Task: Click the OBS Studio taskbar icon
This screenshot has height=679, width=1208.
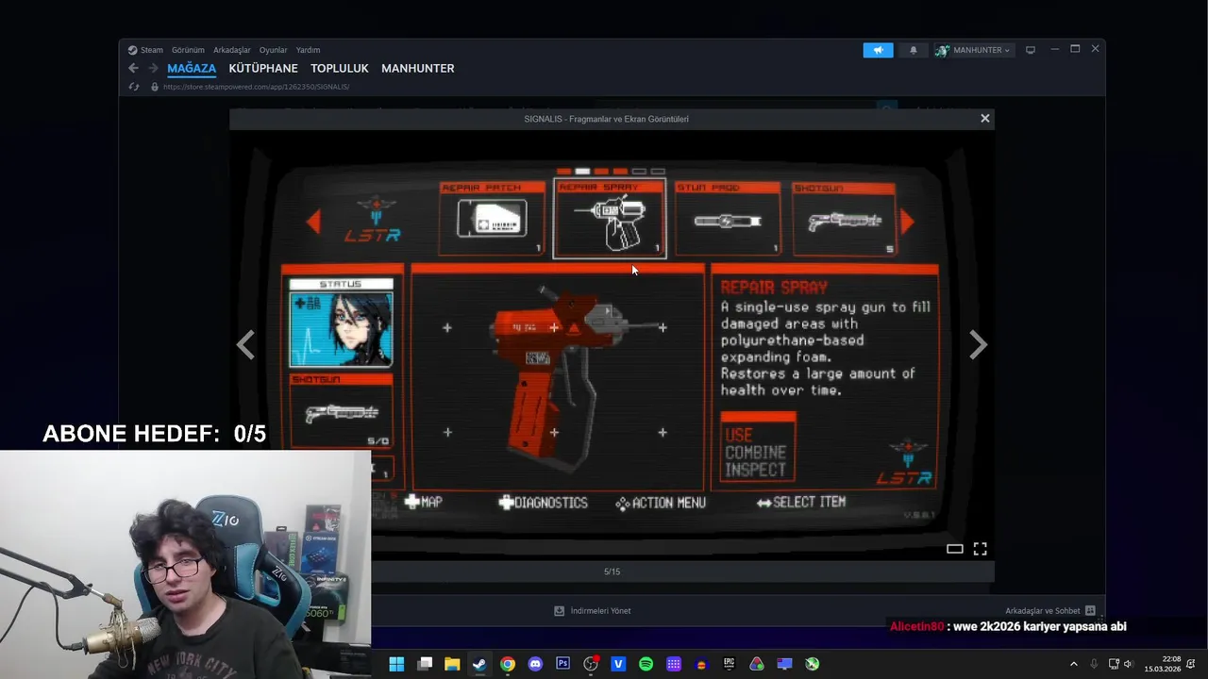Action: (x=591, y=664)
